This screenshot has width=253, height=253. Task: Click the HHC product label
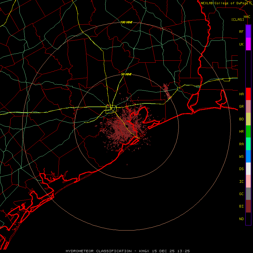(x=247, y=17)
